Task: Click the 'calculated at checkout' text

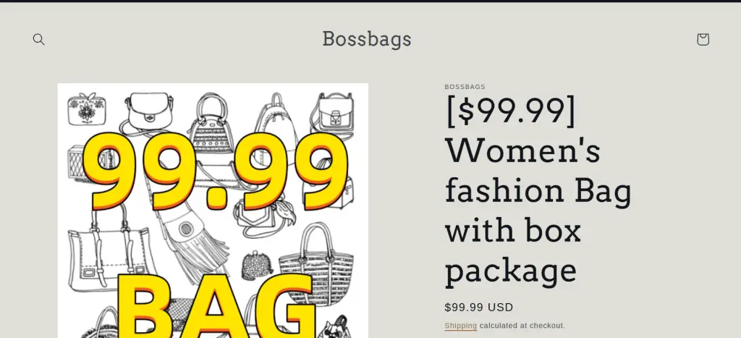Action: coord(522,326)
